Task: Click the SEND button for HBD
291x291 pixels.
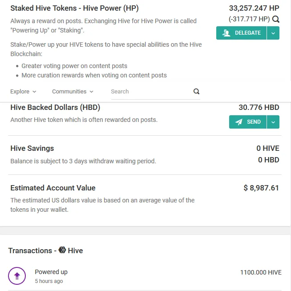Action: pos(248,122)
